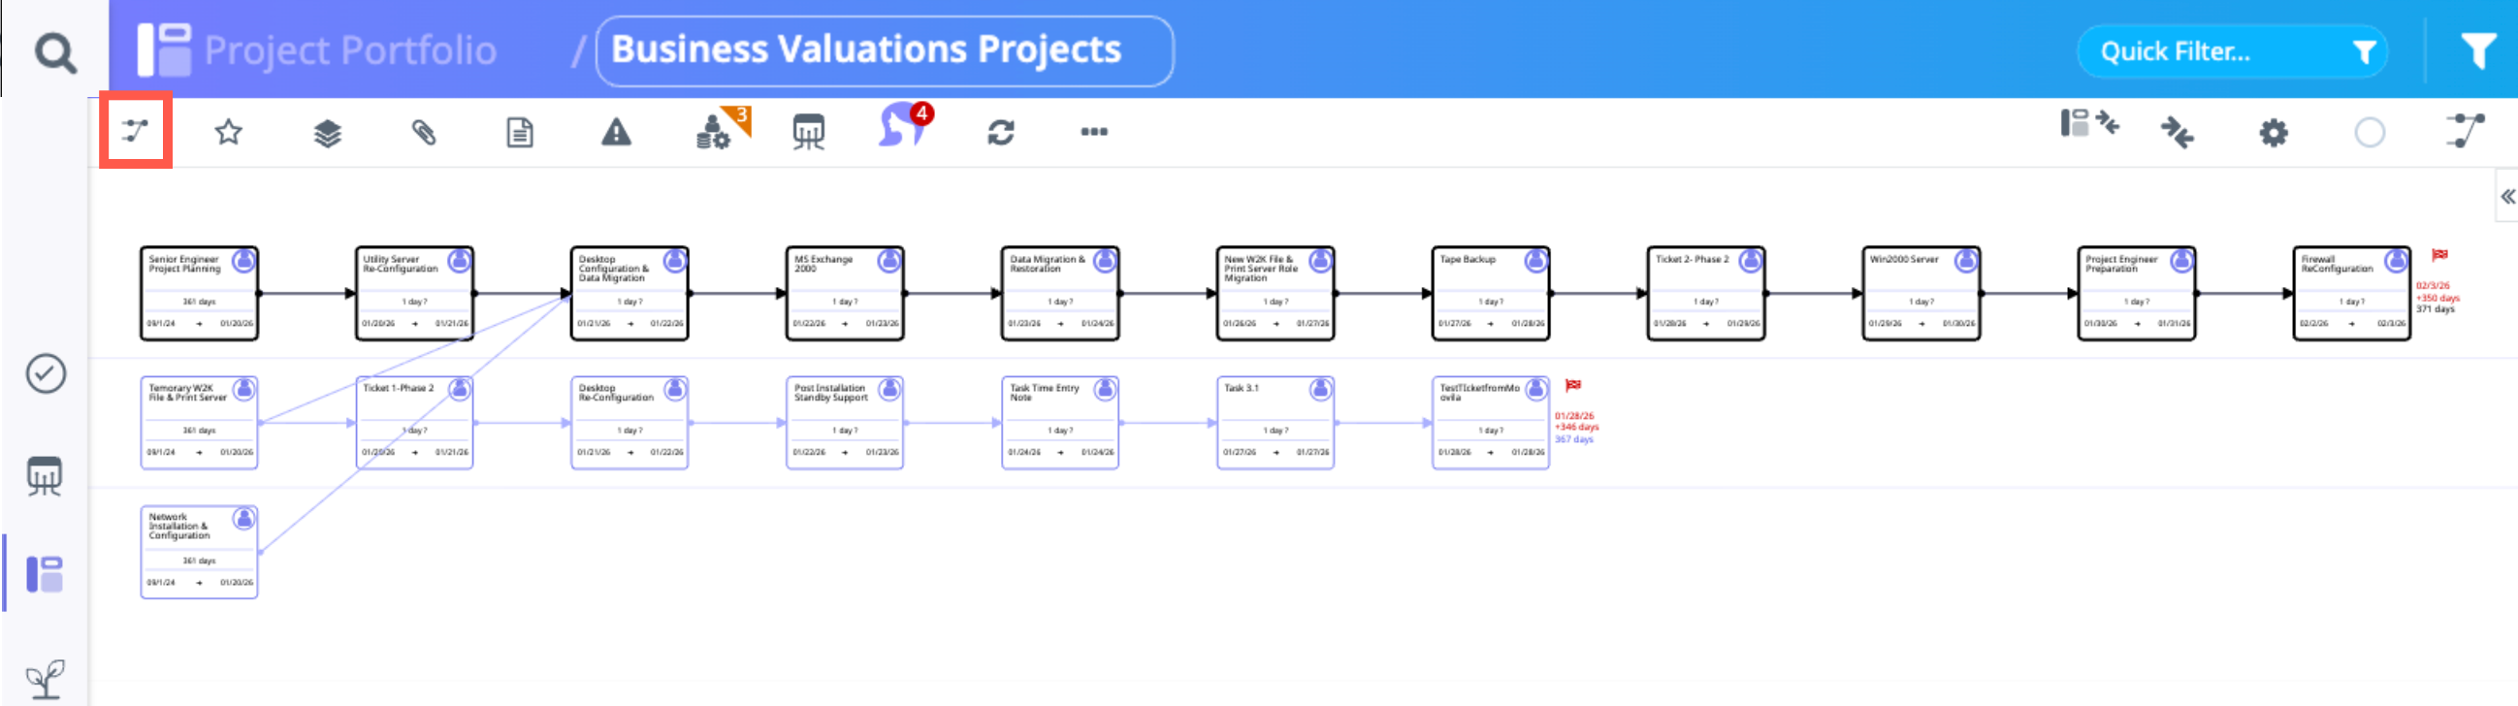The height and width of the screenshot is (706, 2518).
Task: Open chat with 4 notifications
Action: (x=902, y=129)
